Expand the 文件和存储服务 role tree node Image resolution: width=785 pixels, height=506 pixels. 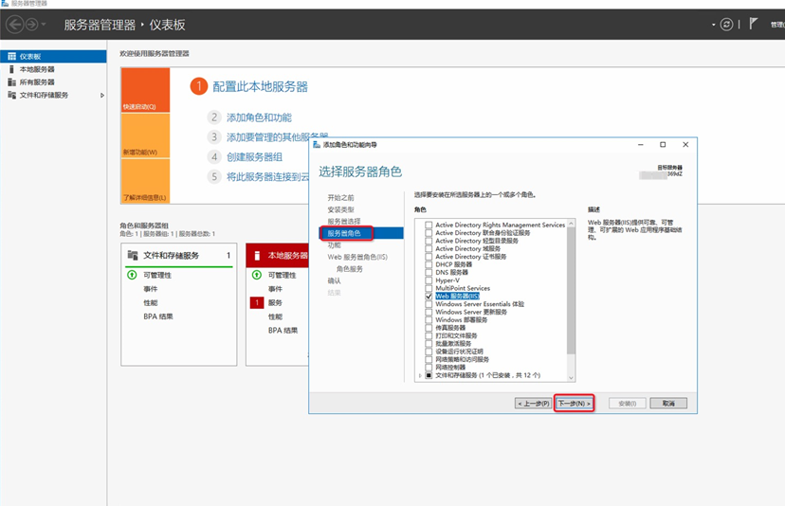point(419,375)
